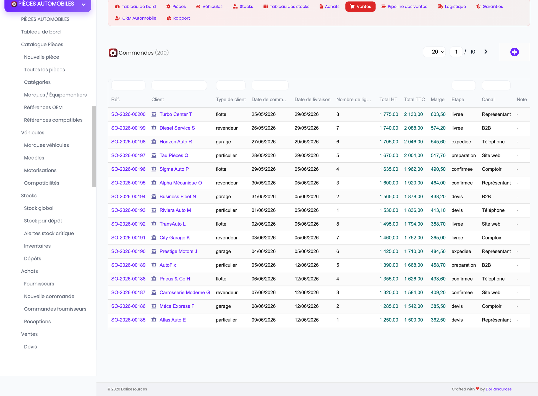
Task: Click company icon beside Business Fleet N
Action: pos(154,196)
